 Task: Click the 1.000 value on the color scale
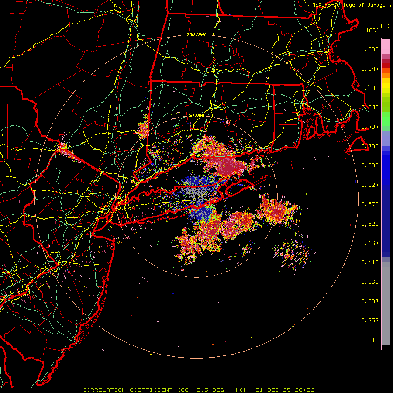[x=370, y=49]
